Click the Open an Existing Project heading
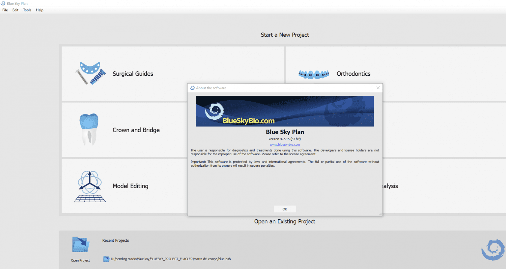The width and height of the screenshot is (506, 269). pos(285,221)
